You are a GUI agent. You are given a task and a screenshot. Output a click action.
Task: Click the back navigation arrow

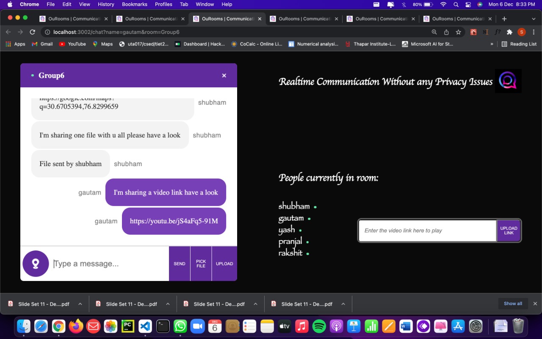(8, 32)
